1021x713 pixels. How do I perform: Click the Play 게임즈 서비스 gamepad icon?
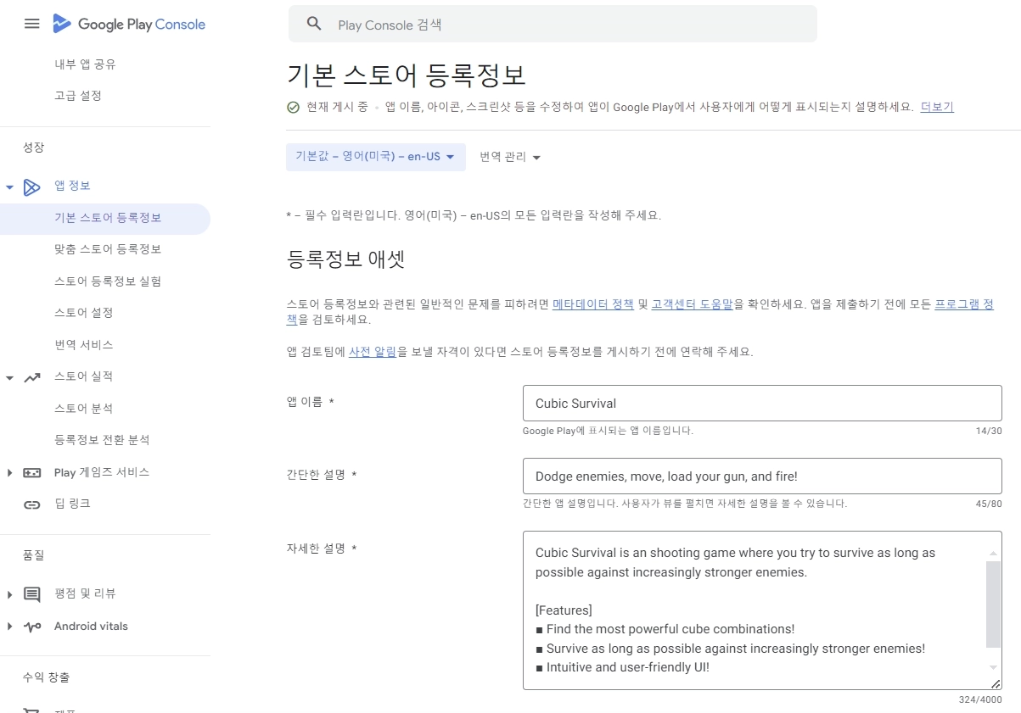(x=32, y=473)
